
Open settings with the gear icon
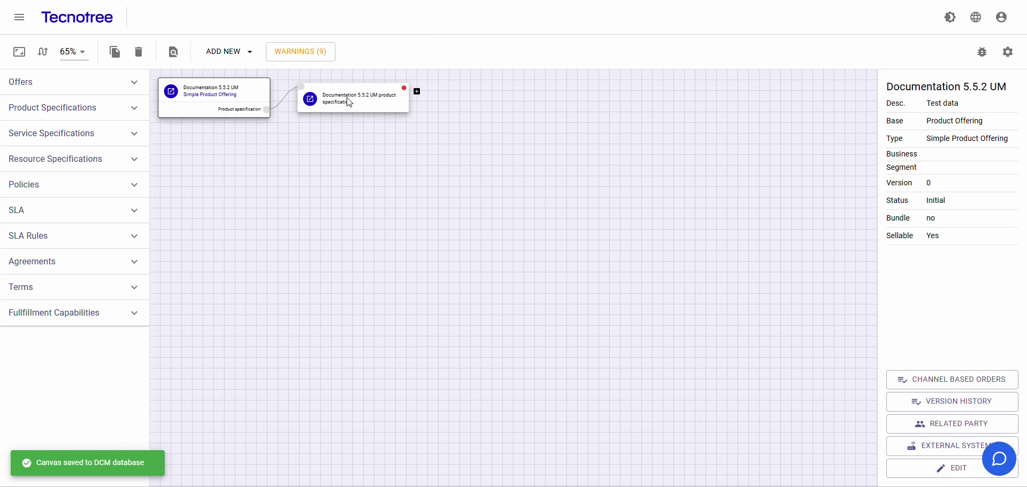click(1009, 52)
